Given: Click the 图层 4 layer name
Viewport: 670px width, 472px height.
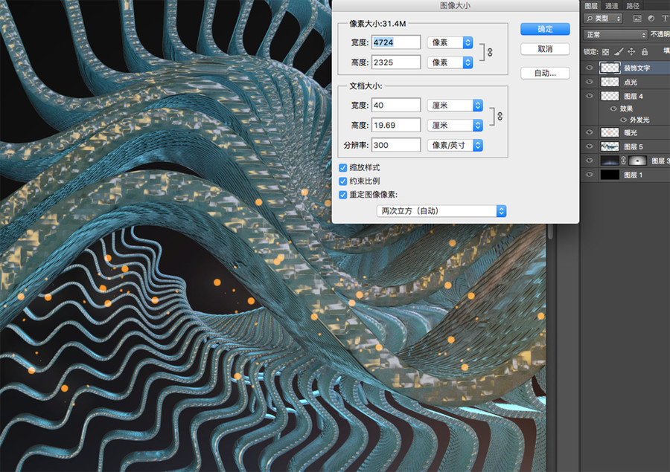Looking at the screenshot, I should [634, 96].
